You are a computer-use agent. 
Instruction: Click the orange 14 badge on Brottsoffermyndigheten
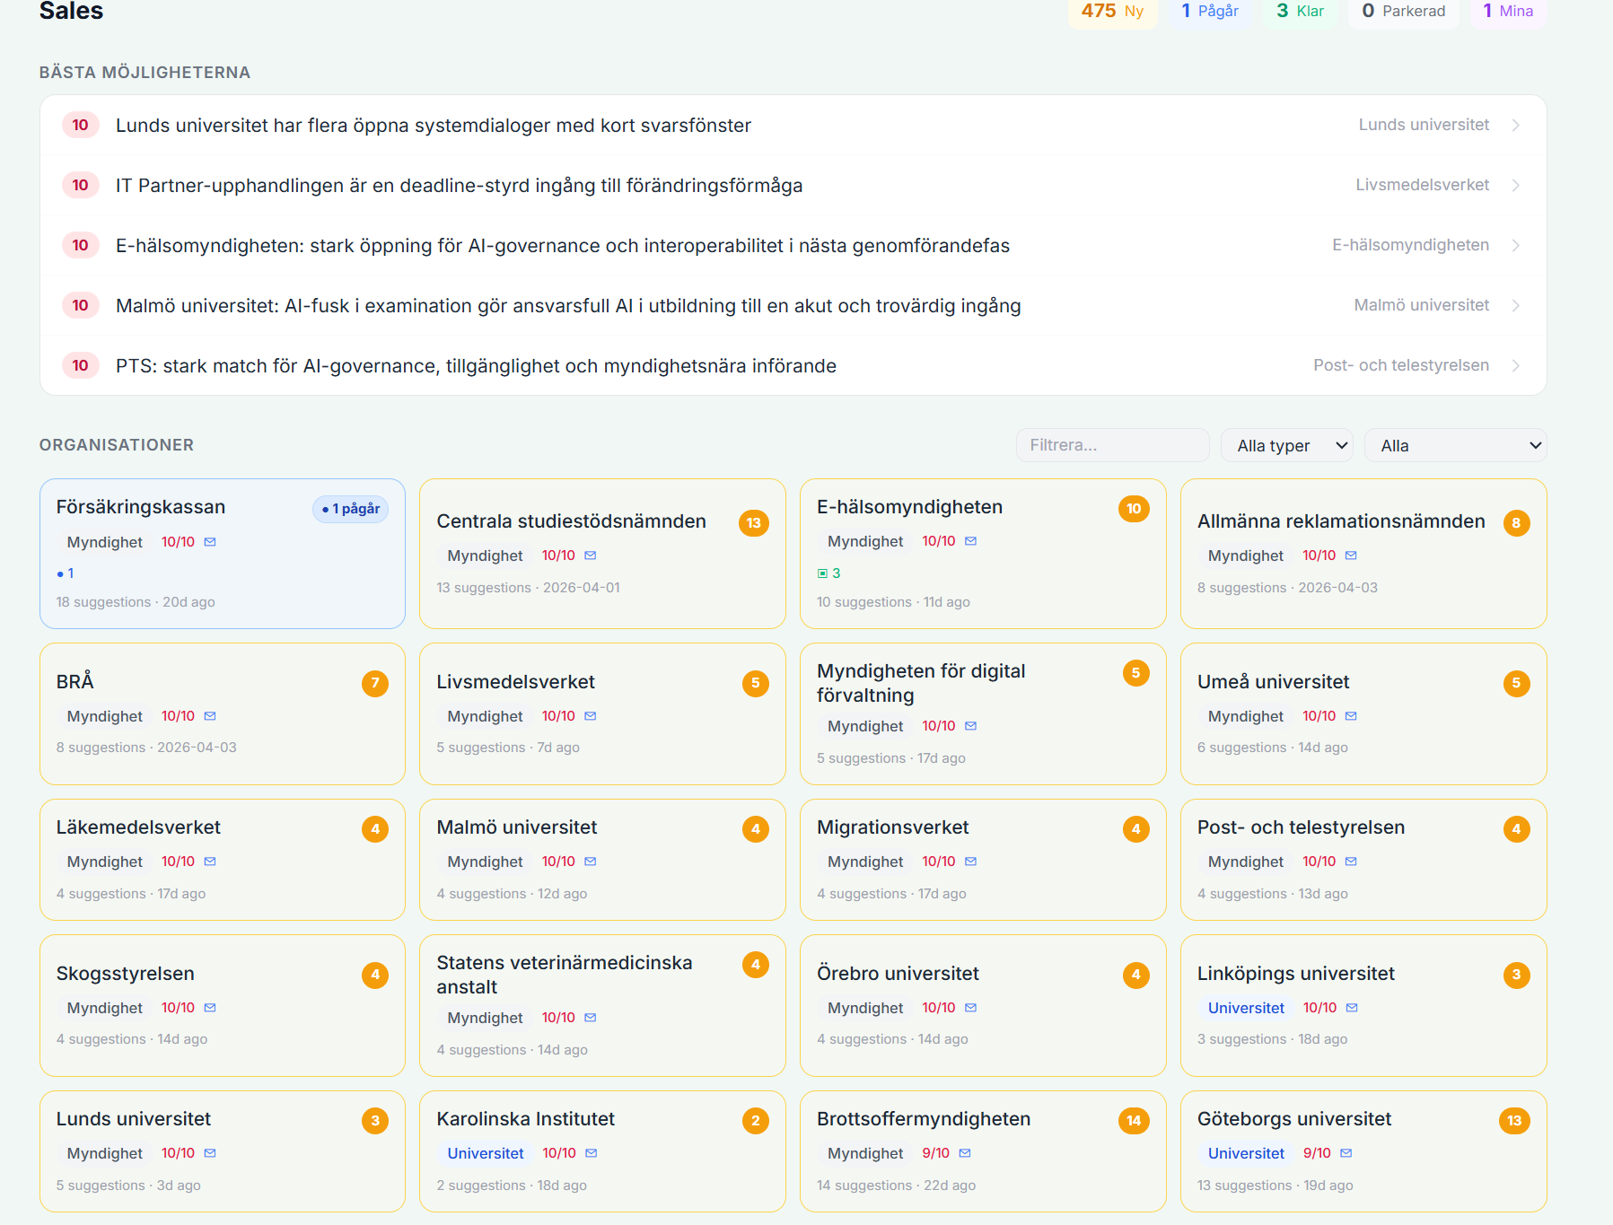click(1135, 1121)
